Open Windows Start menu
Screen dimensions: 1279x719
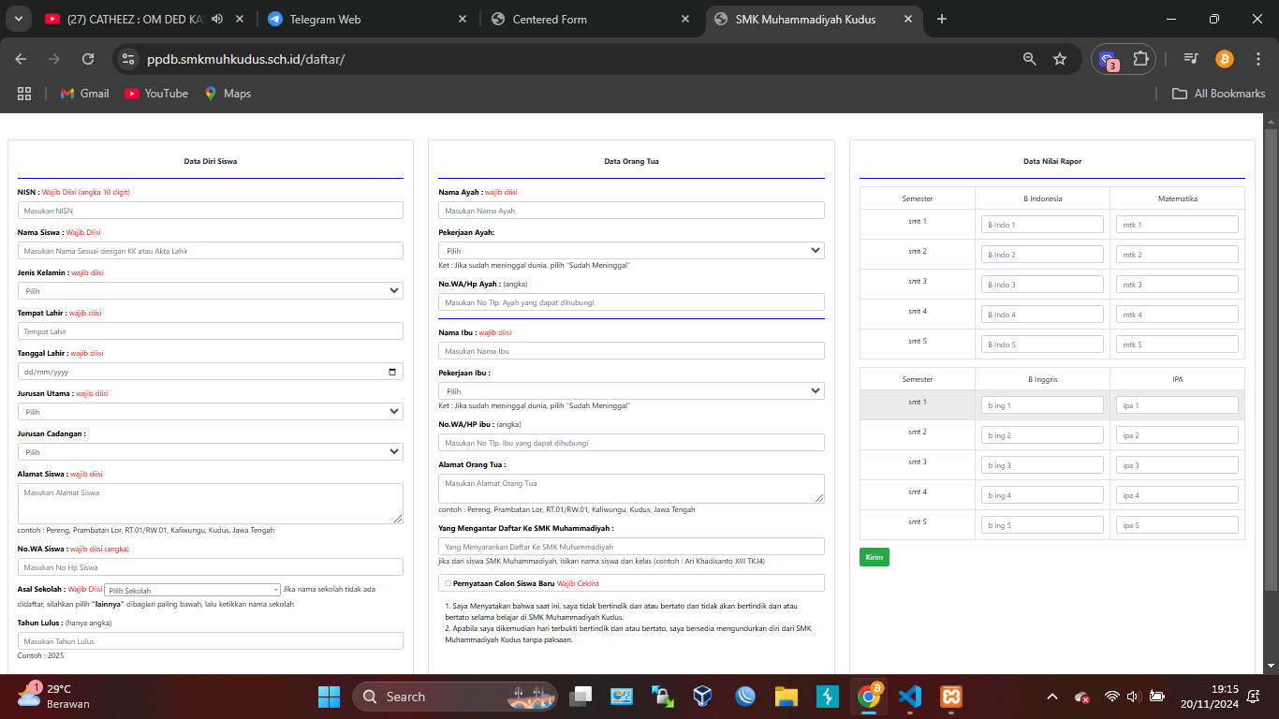(x=329, y=697)
